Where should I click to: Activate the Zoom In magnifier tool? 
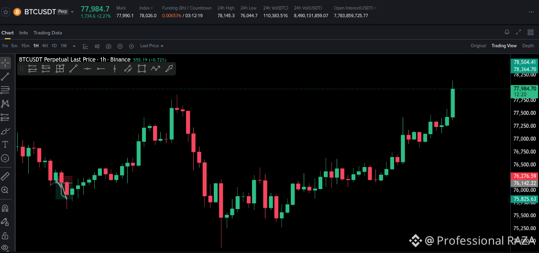pyautogui.click(x=5, y=190)
